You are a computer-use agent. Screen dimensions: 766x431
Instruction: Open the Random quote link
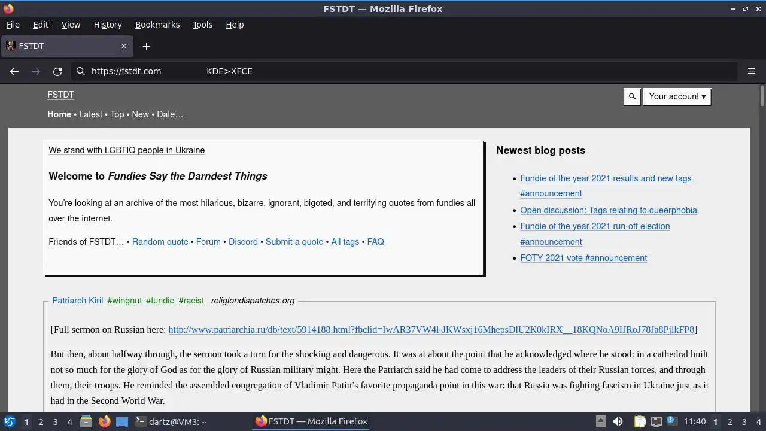coord(160,242)
